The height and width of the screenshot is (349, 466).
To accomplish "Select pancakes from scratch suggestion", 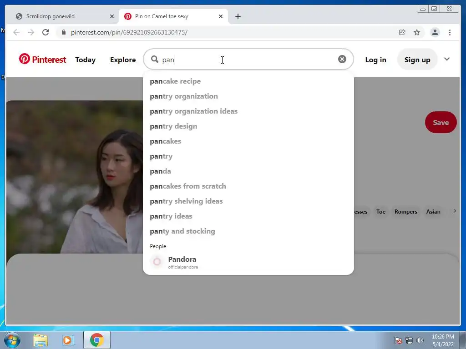I will click(x=248, y=186).
